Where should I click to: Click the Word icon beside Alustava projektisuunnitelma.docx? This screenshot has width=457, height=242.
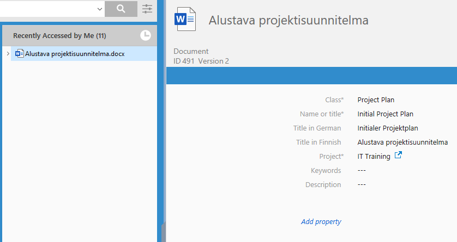pyautogui.click(x=20, y=53)
